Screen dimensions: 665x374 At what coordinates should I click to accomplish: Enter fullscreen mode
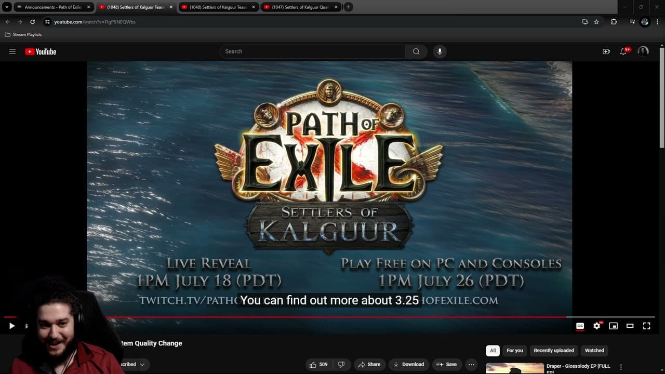pos(646,326)
